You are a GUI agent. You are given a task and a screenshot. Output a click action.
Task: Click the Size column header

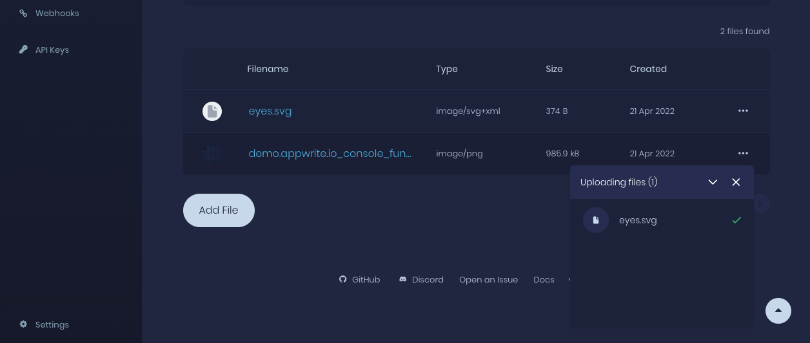pyautogui.click(x=554, y=69)
